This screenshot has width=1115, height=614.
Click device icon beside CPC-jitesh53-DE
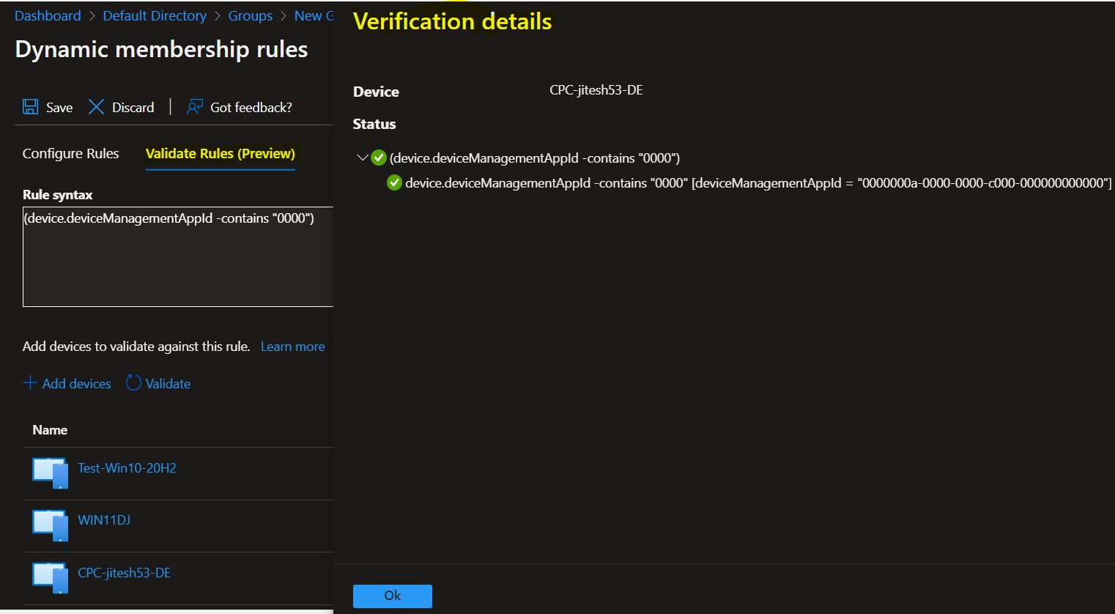50,578
